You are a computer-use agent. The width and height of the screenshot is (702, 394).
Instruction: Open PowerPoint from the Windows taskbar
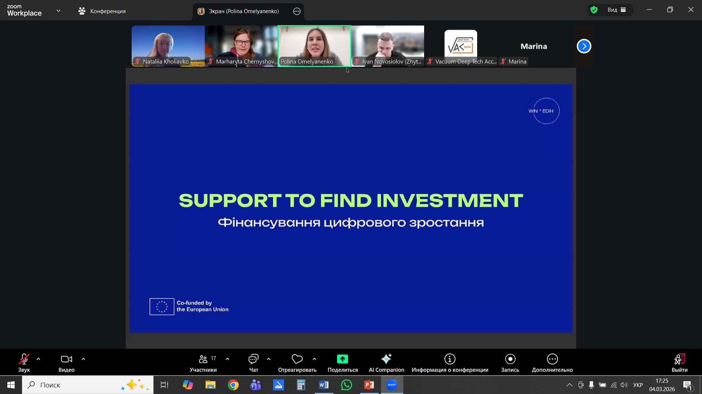click(369, 385)
